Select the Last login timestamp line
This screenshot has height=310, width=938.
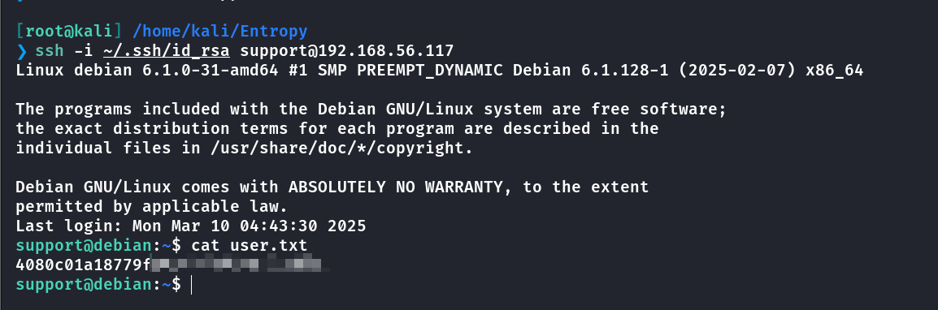coord(191,226)
